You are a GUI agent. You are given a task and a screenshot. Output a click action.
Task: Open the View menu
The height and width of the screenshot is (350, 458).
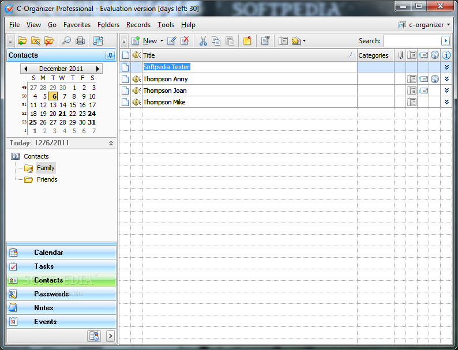click(33, 25)
